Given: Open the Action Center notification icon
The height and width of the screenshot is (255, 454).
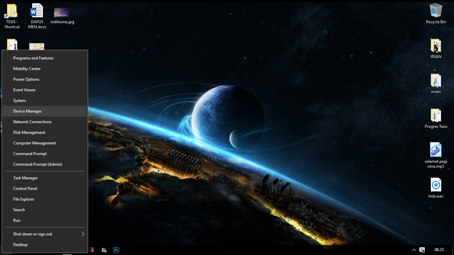Looking at the screenshot, I should (422, 250).
